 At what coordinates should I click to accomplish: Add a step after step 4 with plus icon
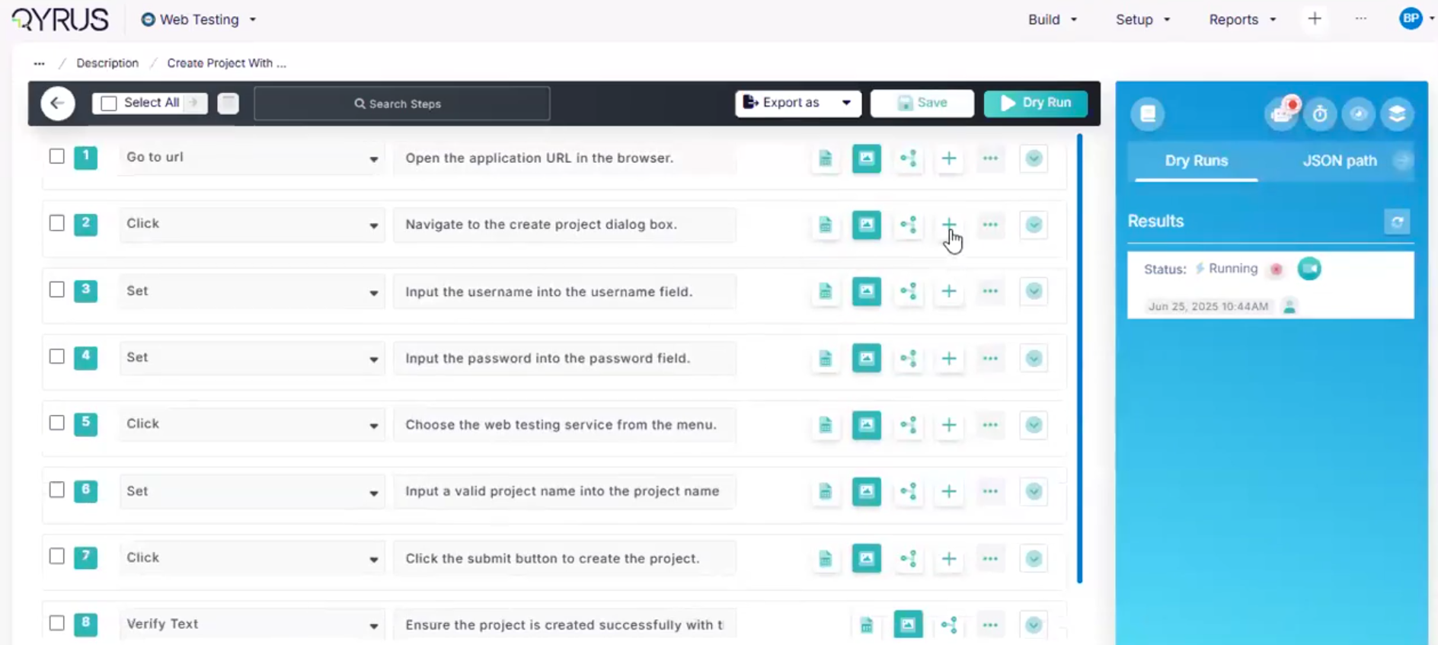tap(948, 359)
